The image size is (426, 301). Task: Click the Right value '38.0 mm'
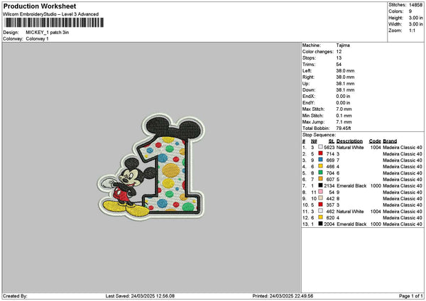(345, 77)
